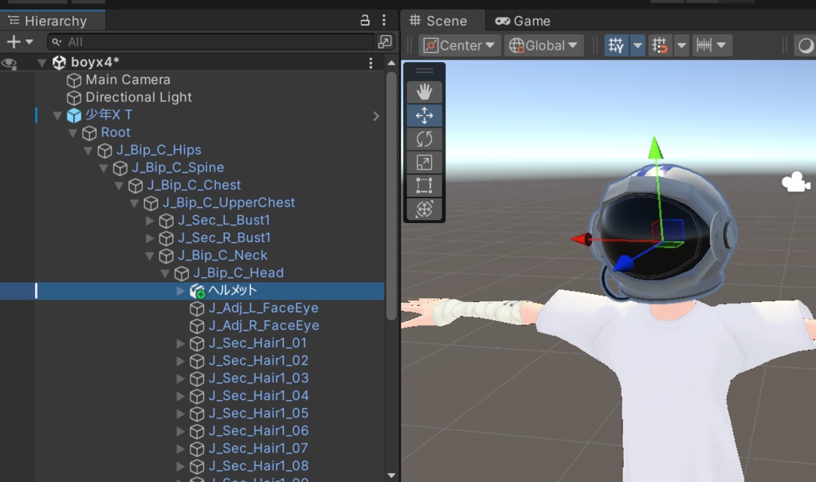
Task: Click the Main Camera gizmo icon in Scene
Action: pos(796,182)
